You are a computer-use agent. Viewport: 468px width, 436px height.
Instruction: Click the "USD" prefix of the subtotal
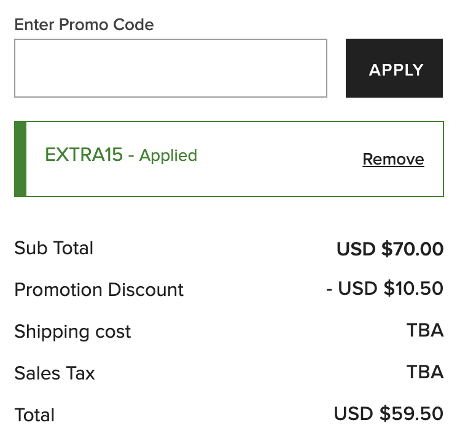point(356,249)
